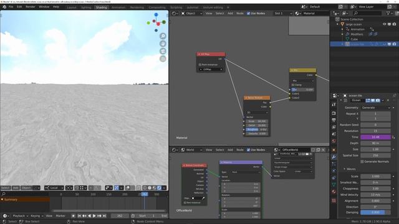The height and width of the screenshot is (224, 399).
Task: Toggle render camera icon for large ocean
Action: click(394, 24)
